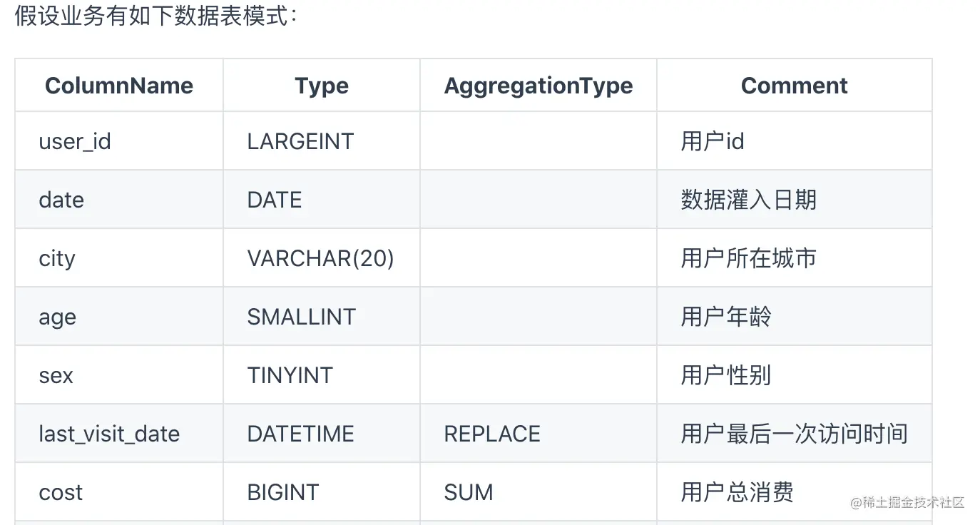Select the LARGEINT type cell

[322, 141]
